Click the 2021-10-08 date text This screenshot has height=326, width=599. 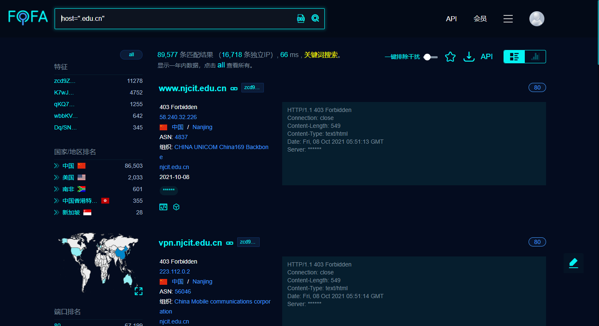tap(174, 177)
